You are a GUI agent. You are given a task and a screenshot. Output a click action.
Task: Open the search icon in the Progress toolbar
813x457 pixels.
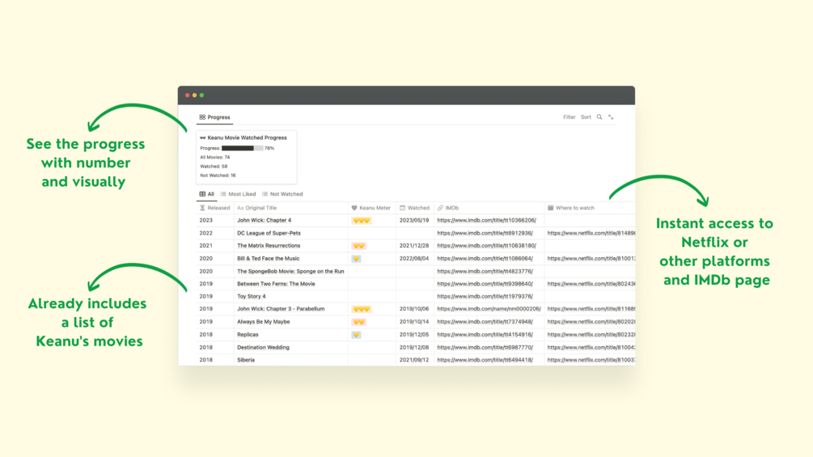point(599,117)
